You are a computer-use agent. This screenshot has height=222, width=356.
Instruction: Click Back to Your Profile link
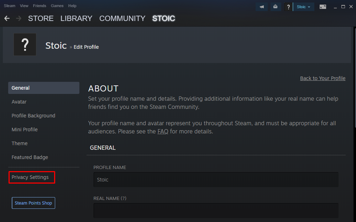pos(323,78)
